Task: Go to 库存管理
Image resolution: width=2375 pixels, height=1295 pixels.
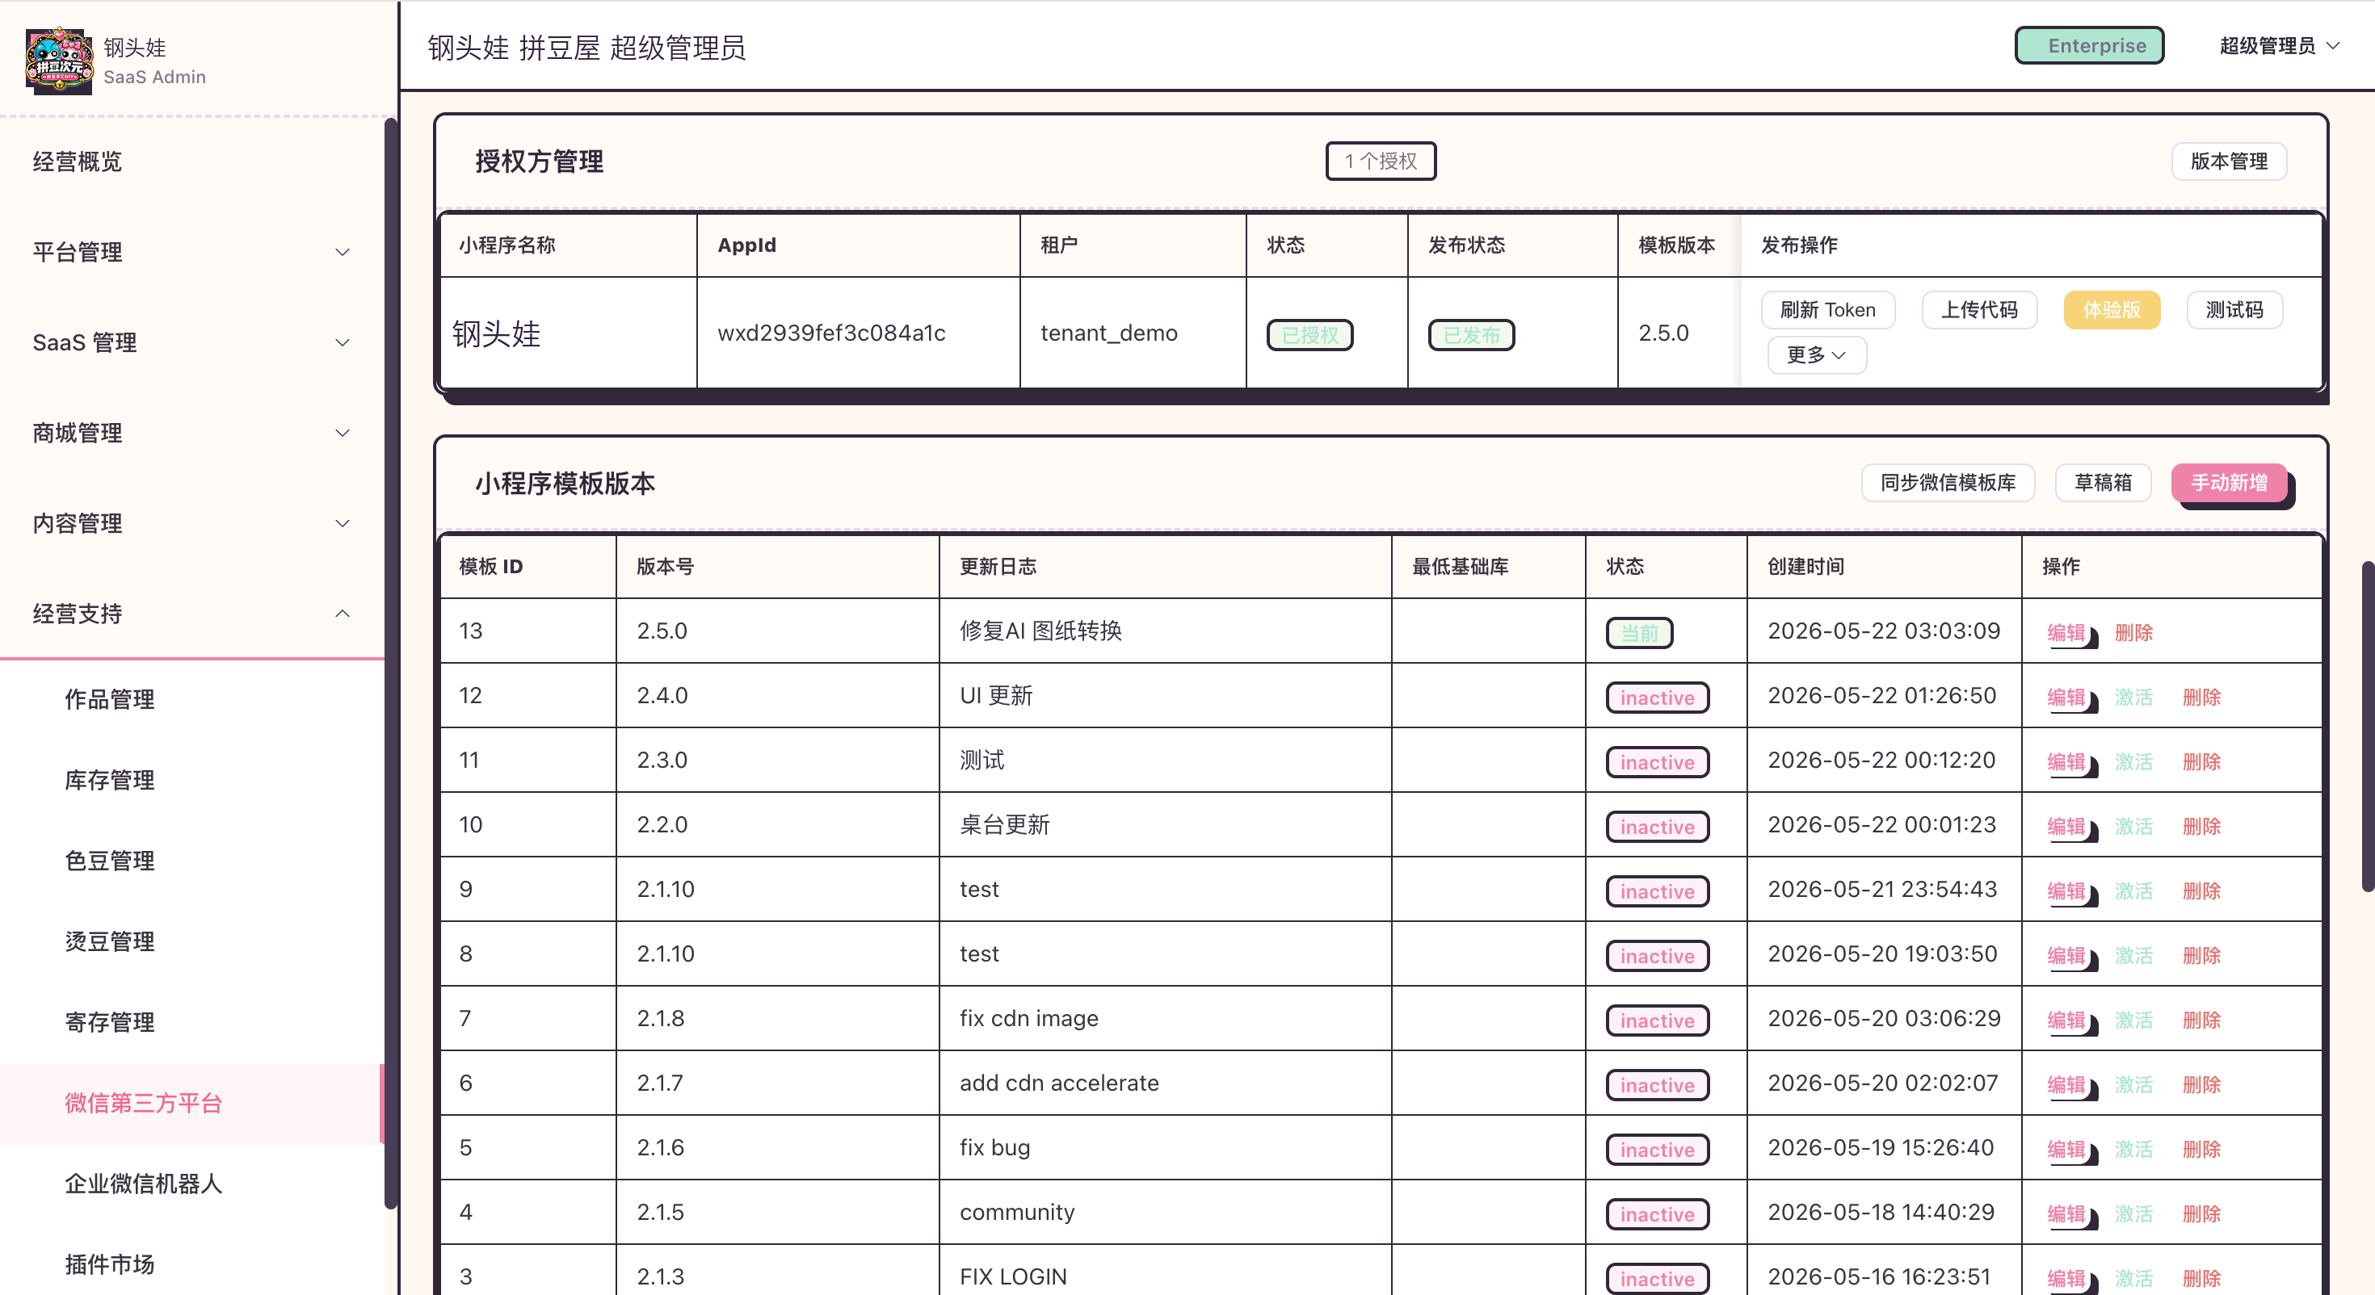Action: tap(191, 781)
